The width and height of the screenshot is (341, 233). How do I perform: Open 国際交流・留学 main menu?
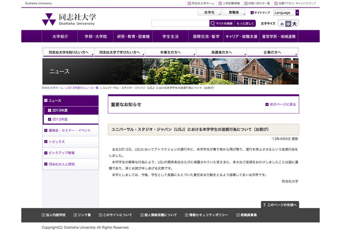click(x=206, y=36)
